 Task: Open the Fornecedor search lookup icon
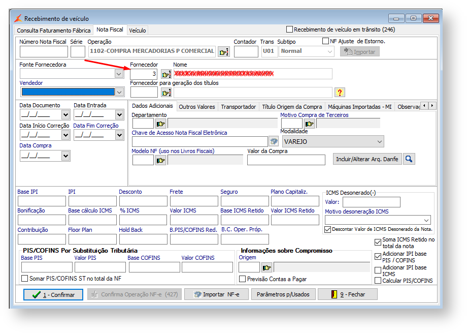[x=166, y=74]
